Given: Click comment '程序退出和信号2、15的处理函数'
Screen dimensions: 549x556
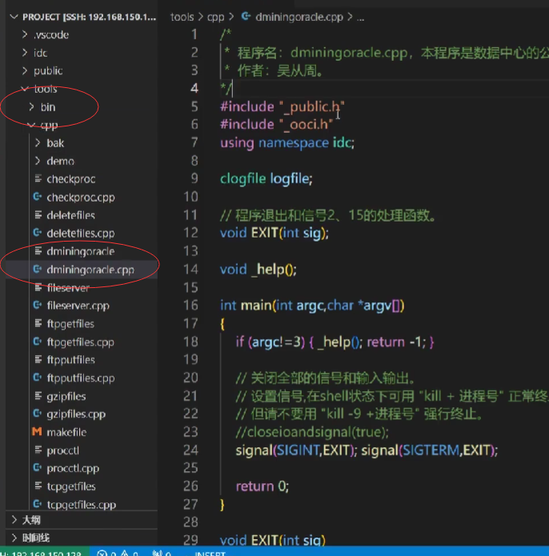Looking at the screenshot, I should point(332,215).
